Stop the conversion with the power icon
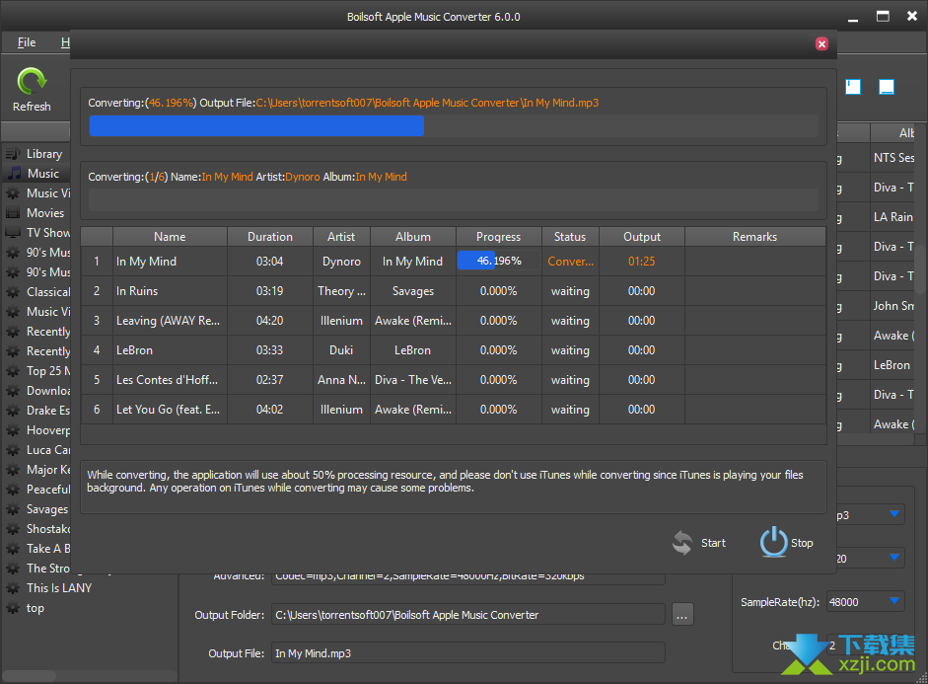Screen dimensions: 928x684 point(773,542)
